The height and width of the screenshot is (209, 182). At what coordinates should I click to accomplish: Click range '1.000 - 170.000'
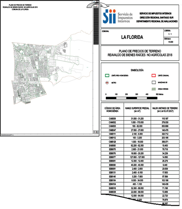click(x=137, y=122)
